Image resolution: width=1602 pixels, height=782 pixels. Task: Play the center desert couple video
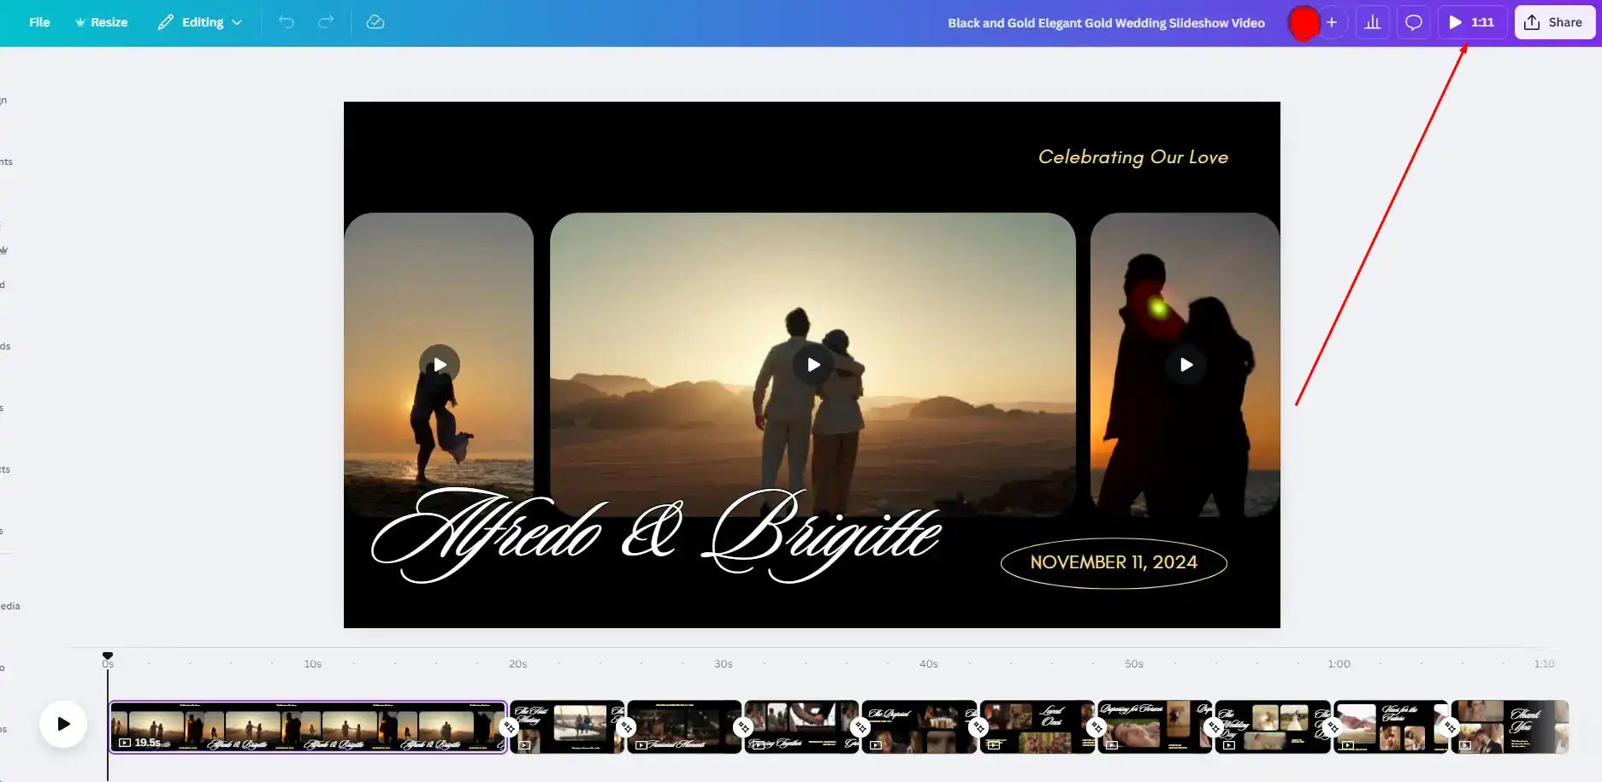[813, 365]
